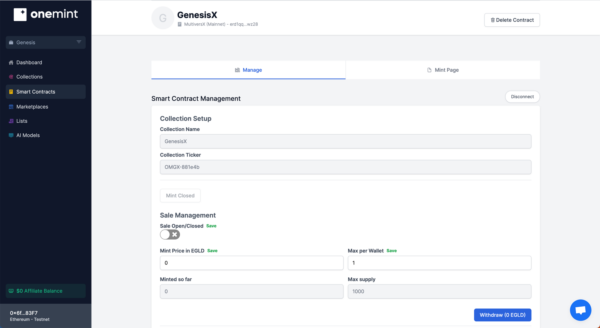
Task: Click the Manage tab chart icon
Action: (237, 70)
